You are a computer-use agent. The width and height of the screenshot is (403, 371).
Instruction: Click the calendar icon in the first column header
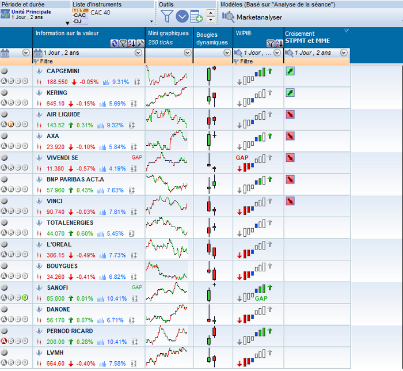[5, 53]
